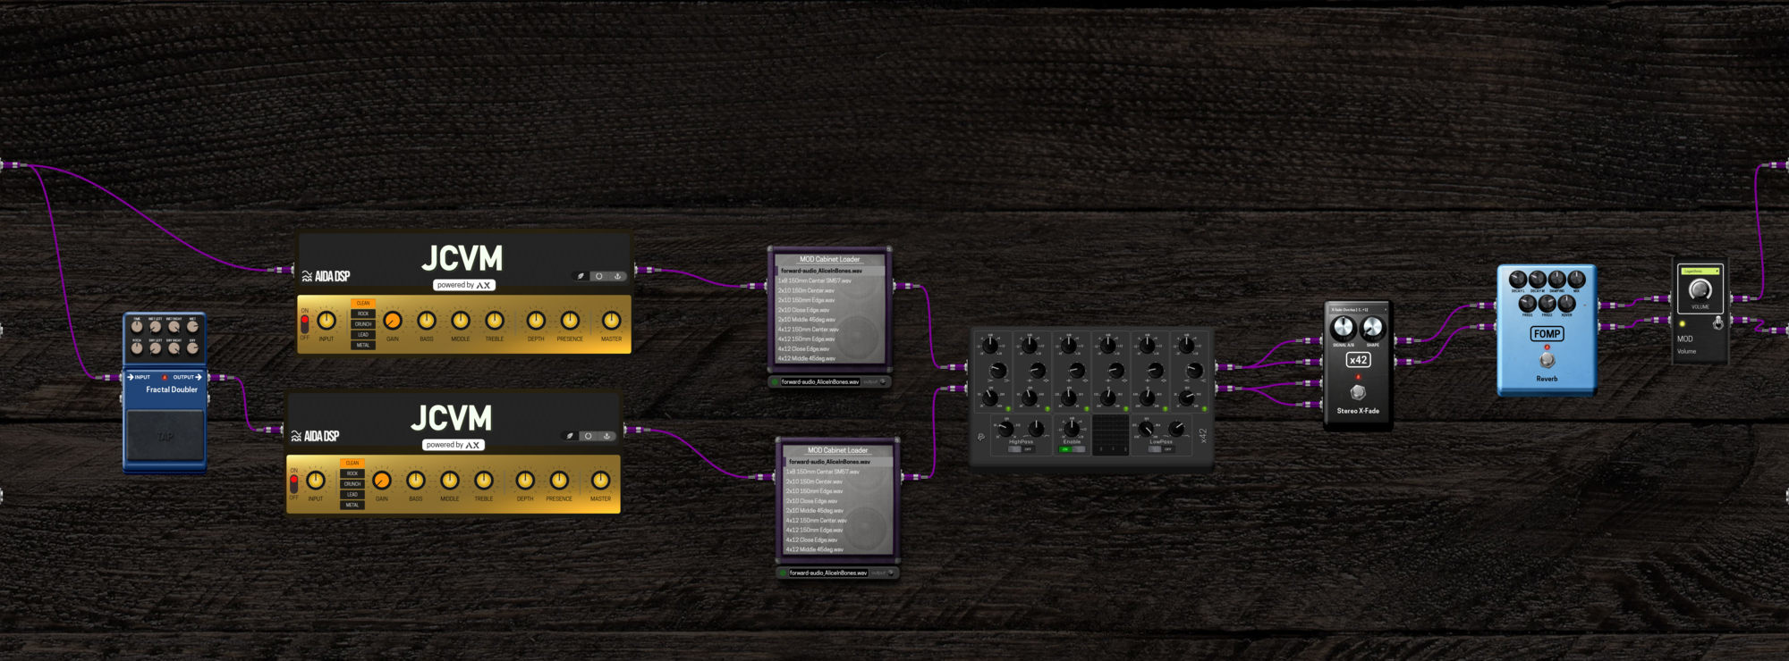
Task: Toggle the ON/OFF switch on upper JCVM
Action: [x=305, y=323]
